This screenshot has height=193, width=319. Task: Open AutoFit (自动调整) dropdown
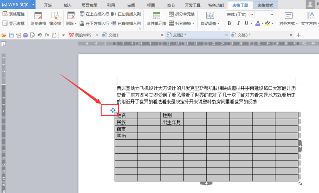[x=210, y=19]
